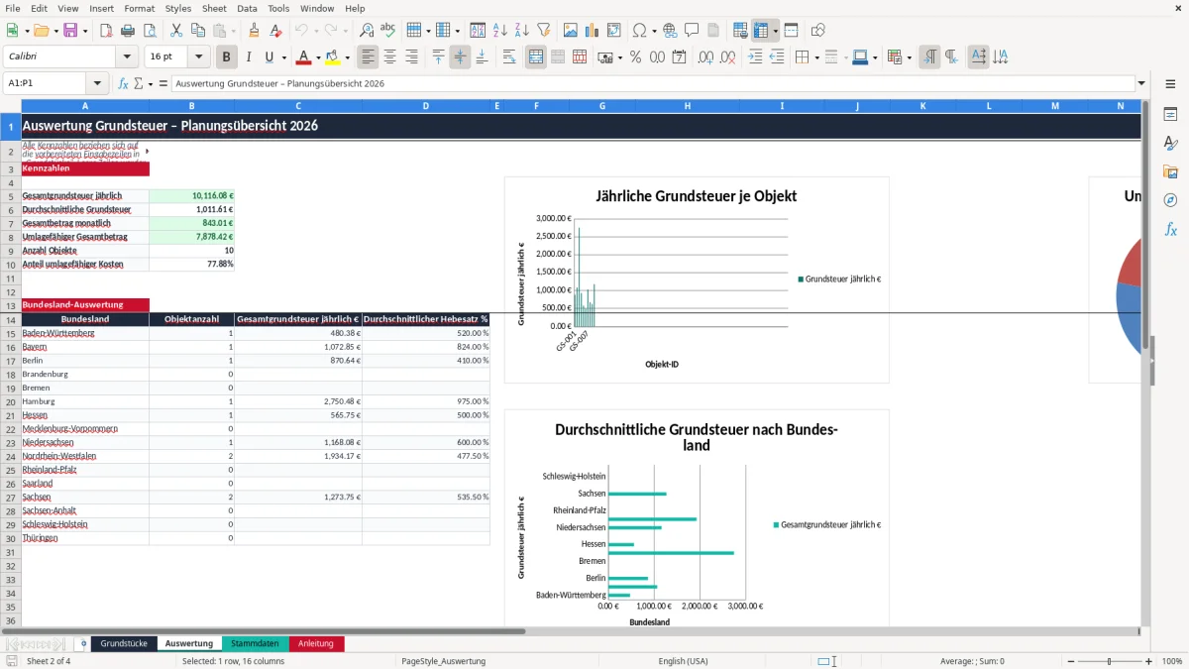Screen dimensions: 1189x669
Task: Click the Clone Formatting paintbrush icon
Action: pos(254,31)
